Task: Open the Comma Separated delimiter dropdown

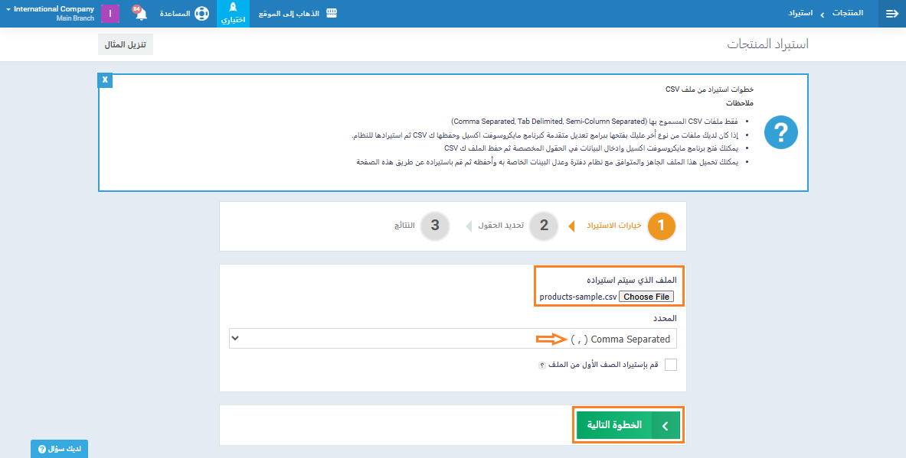Action: click(453, 339)
